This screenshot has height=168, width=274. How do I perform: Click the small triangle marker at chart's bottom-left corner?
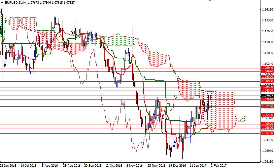1,162
